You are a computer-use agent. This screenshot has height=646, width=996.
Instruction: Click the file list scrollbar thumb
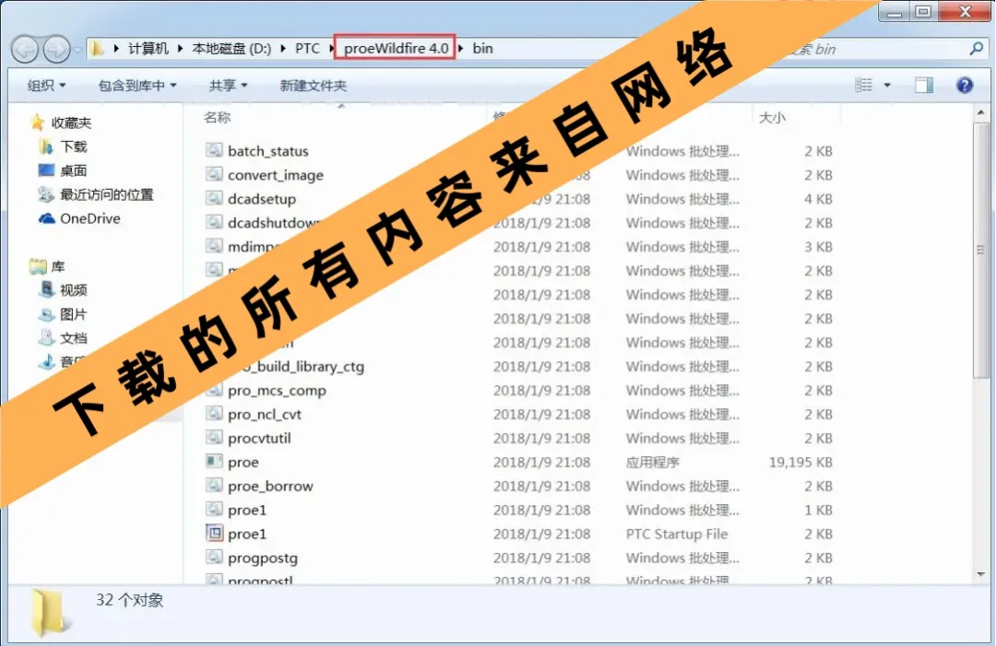point(980,250)
